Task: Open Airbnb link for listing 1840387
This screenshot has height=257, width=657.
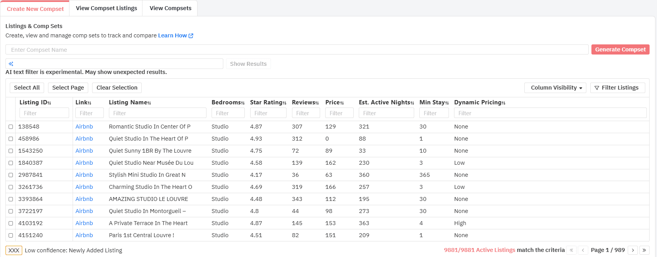Action: (84, 163)
